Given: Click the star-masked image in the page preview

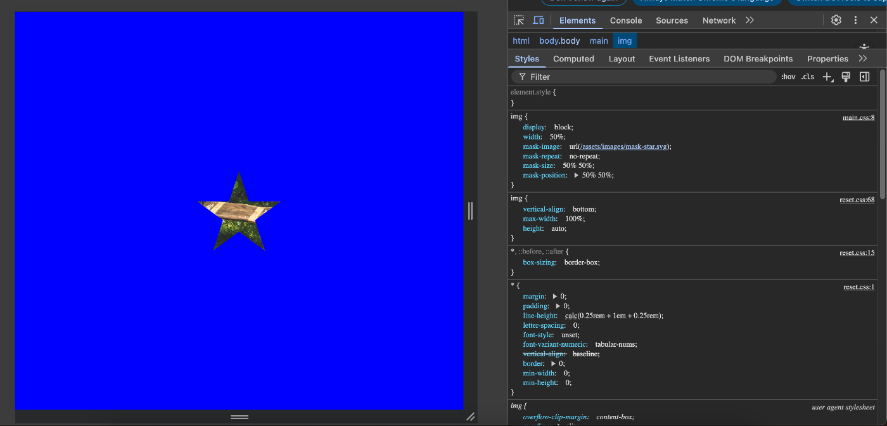Looking at the screenshot, I should coord(239,211).
